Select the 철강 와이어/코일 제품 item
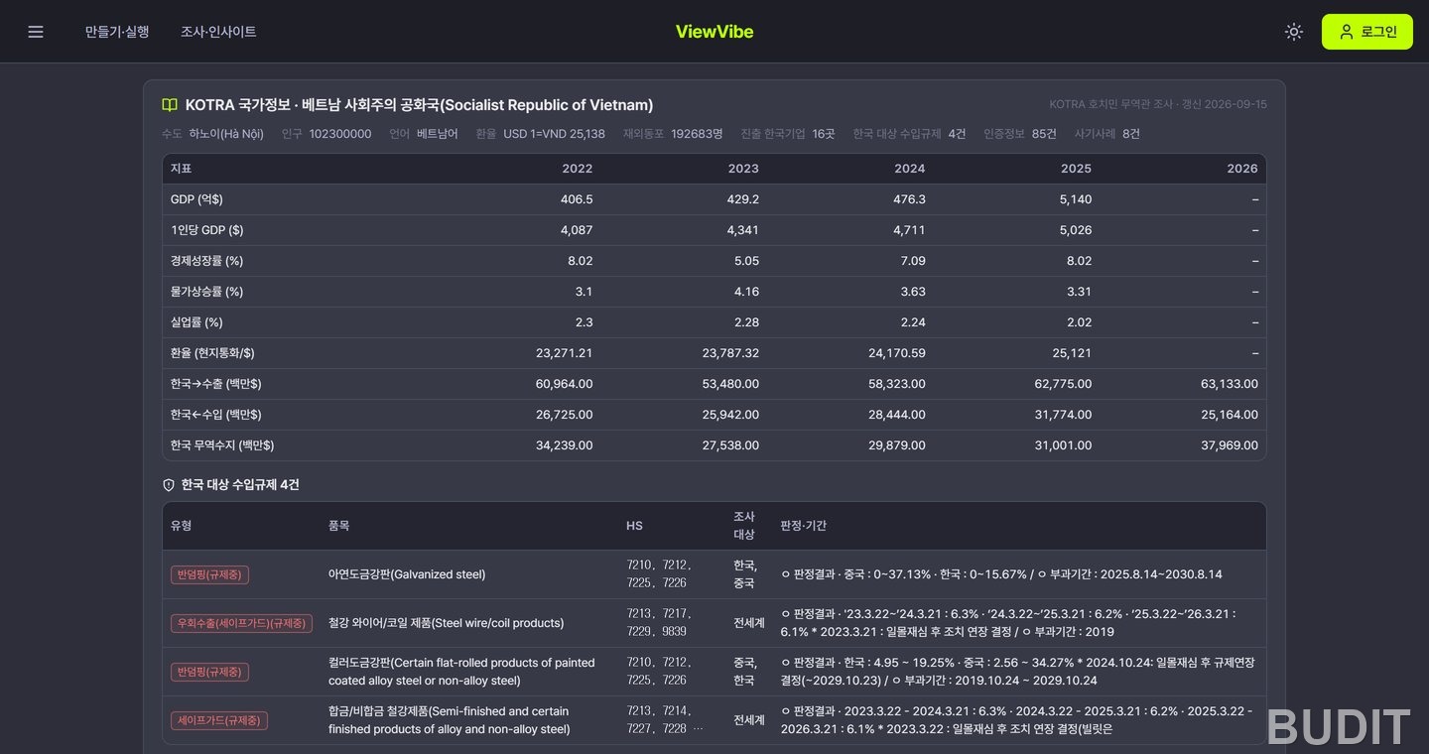Viewport: 1429px width, 754px height. click(x=447, y=623)
